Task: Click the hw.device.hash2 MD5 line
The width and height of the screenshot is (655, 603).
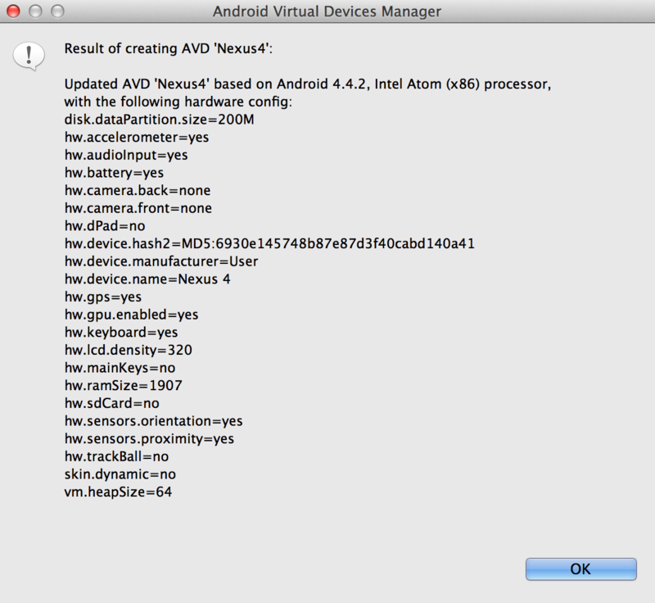Action: point(269,243)
